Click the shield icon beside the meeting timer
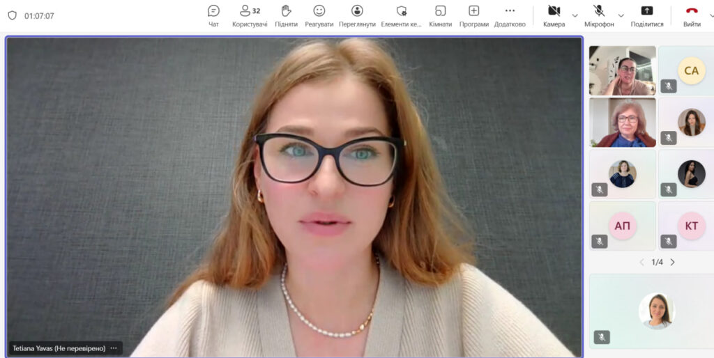Image resolution: width=714 pixels, height=358 pixels. 12,15
